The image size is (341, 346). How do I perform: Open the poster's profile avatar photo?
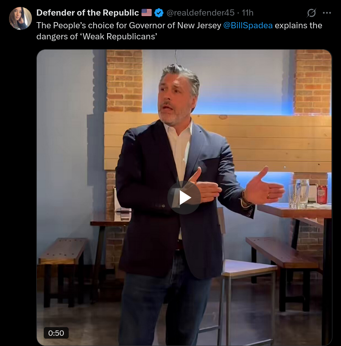20,18
